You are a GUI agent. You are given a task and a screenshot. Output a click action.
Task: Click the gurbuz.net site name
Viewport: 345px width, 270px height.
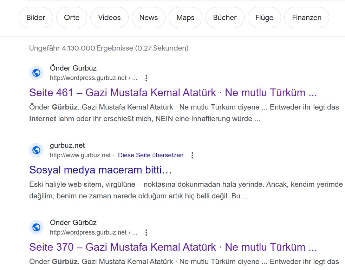[67, 145]
